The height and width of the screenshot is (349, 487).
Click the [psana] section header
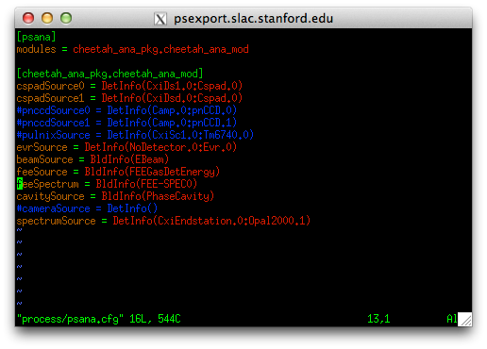pos(36,37)
